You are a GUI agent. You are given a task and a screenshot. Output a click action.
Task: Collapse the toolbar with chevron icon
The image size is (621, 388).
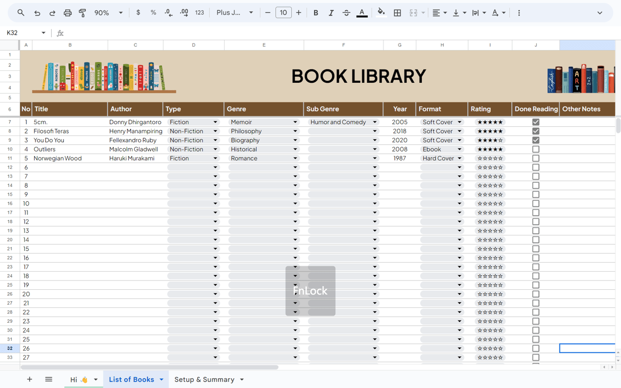click(x=600, y=13)
